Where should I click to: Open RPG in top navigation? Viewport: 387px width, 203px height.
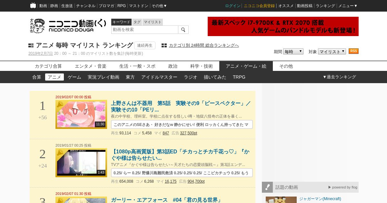(122, 6)
